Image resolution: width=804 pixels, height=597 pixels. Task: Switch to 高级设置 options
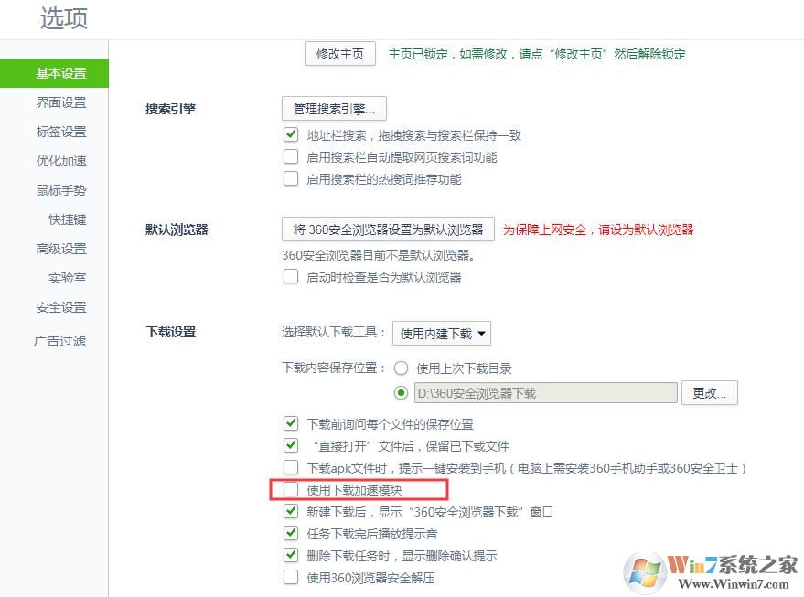tap(60, 249)
